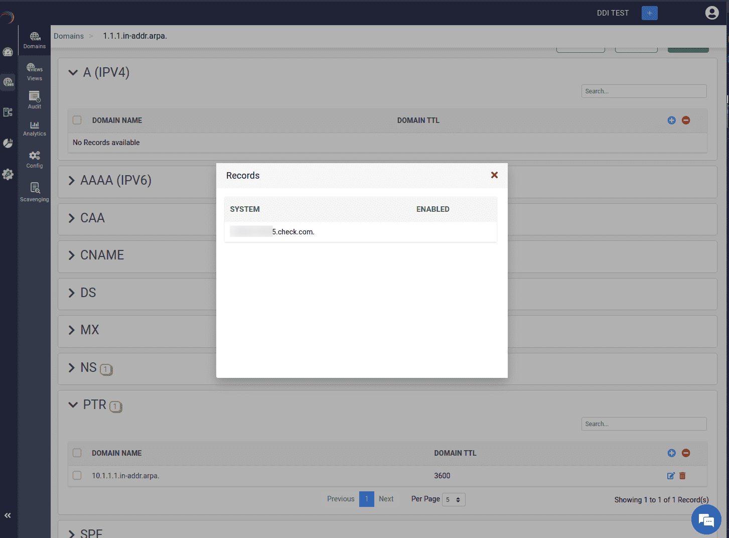Screen dimensions: 729x538
Task: Expand the NS section
Action: click(71, 368)
